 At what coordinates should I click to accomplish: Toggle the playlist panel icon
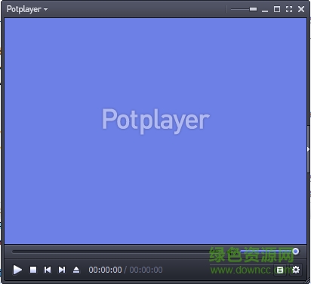pos(280,270)
